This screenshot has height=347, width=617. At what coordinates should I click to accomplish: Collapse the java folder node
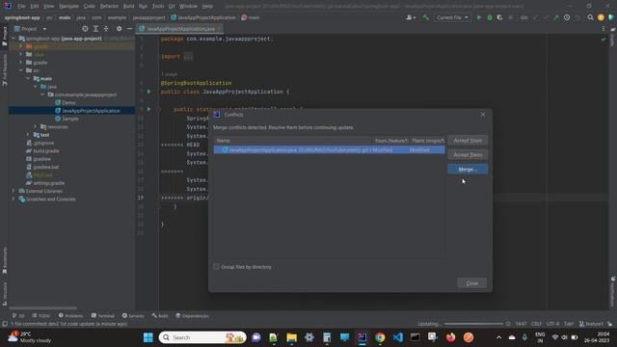click(x=35, y=87)
